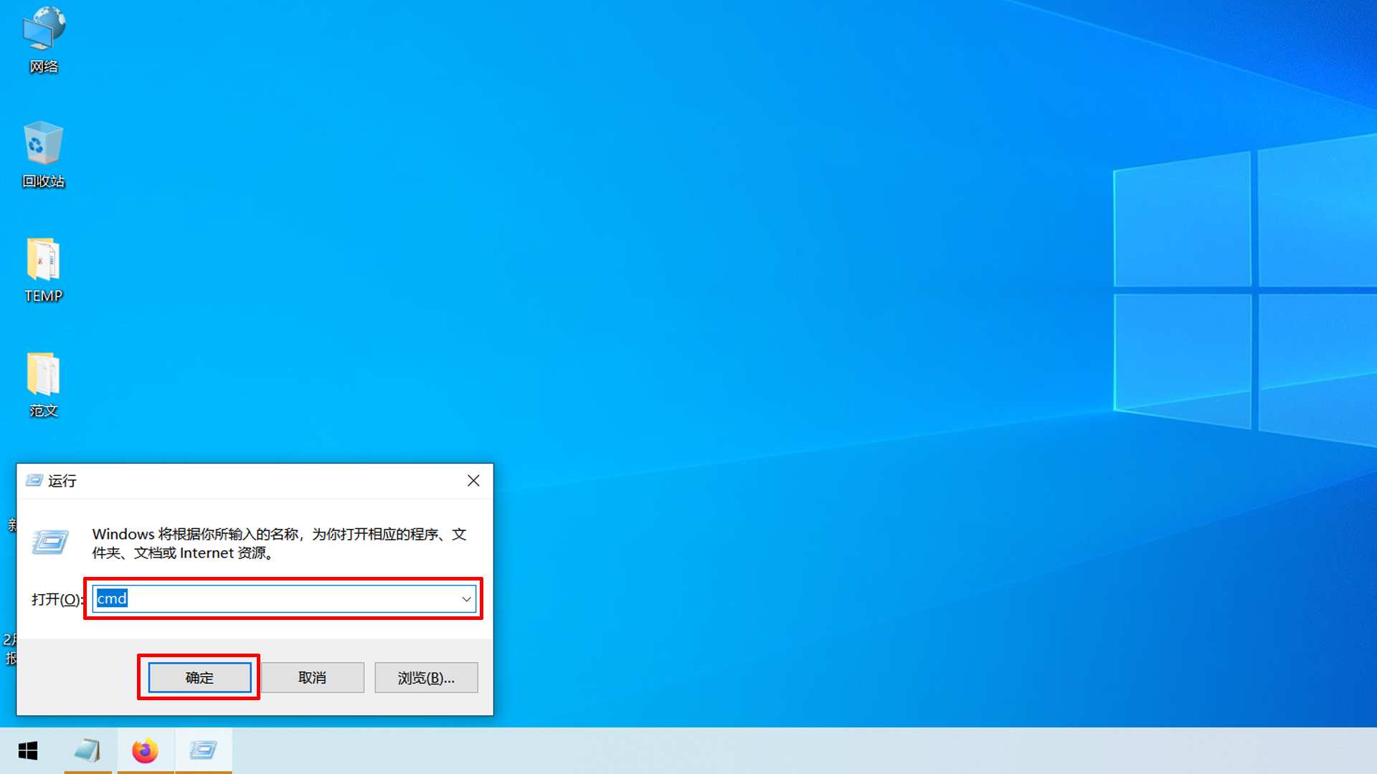The image size is (1377, 774).
Task: Click the 打开(O): label
Action: tap(56, 599)
